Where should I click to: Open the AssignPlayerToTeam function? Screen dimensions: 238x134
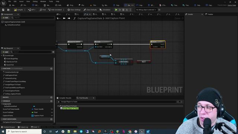click(13, 84)
